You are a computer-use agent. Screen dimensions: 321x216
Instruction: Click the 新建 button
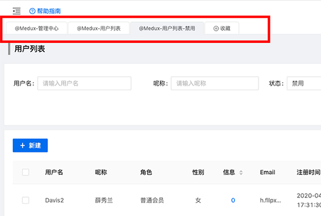31,146
